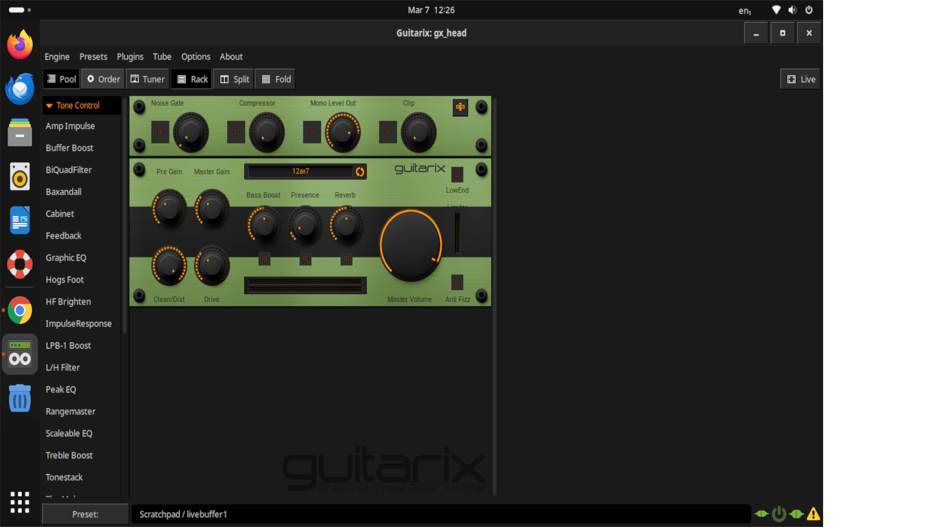Open the Engine menu

click(x=56, y=56)
